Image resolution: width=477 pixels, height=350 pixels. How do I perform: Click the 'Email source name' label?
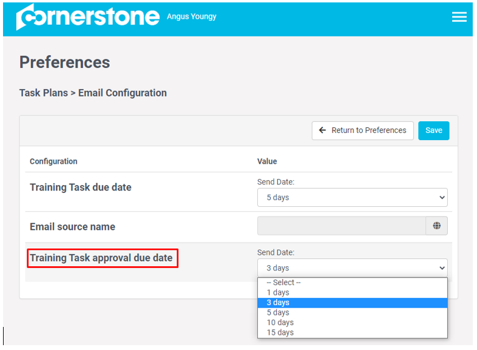tap(72, 227)
